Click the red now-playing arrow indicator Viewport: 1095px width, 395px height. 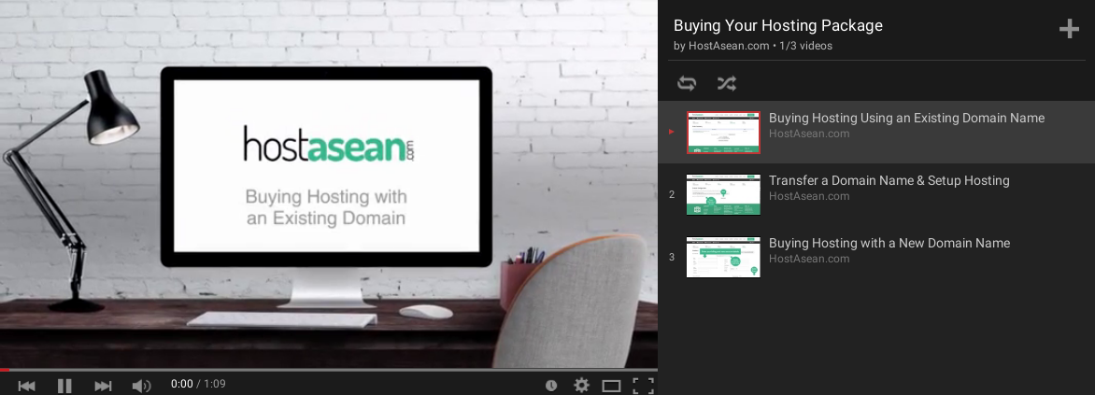672,132
